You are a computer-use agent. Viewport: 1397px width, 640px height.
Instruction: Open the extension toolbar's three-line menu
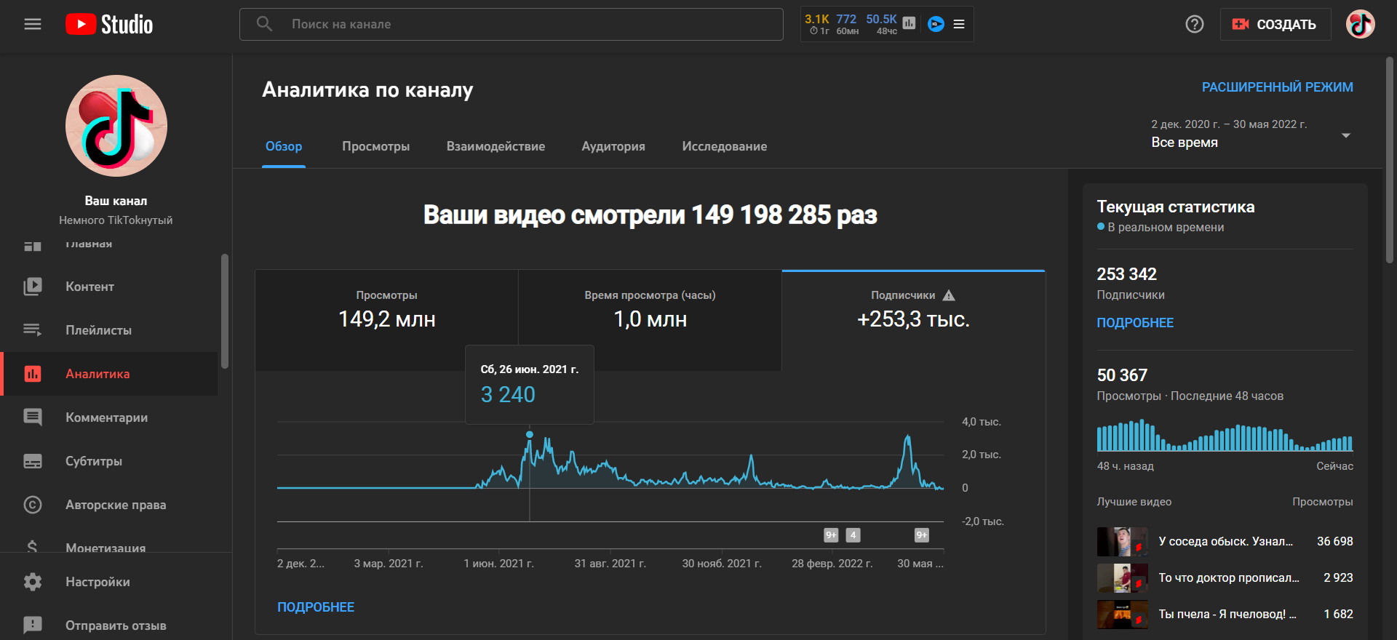pos(959,24)
